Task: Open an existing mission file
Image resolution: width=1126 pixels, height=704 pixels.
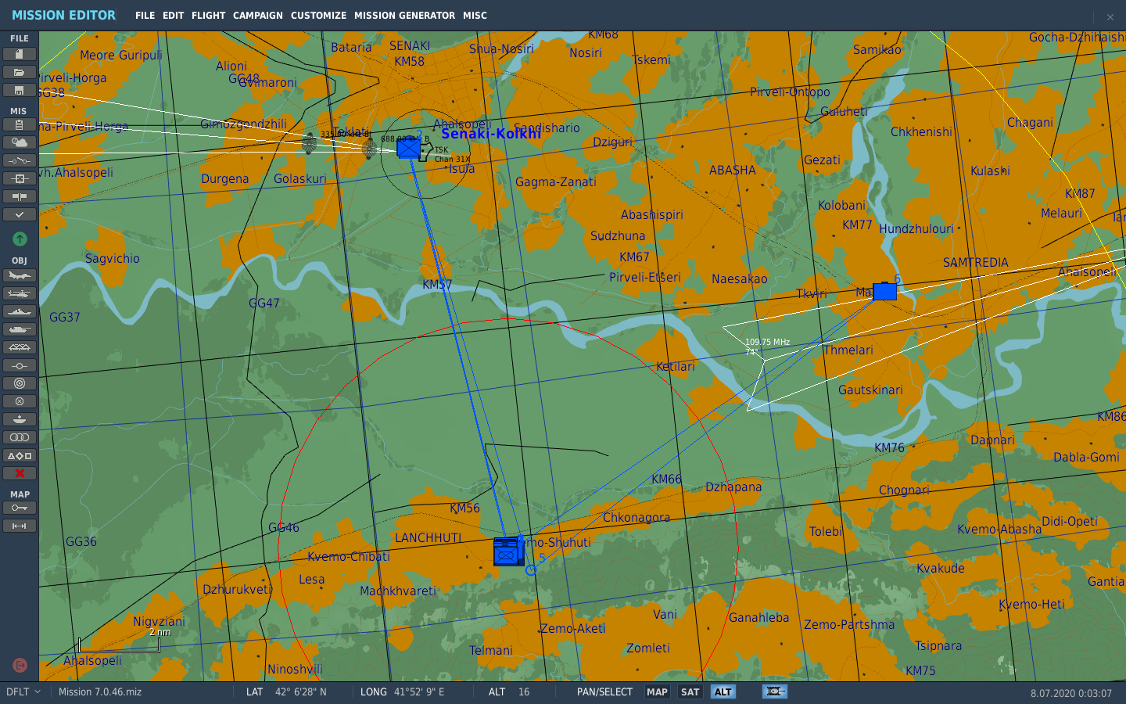Action: pyautogui.click(x=20, y=72)
